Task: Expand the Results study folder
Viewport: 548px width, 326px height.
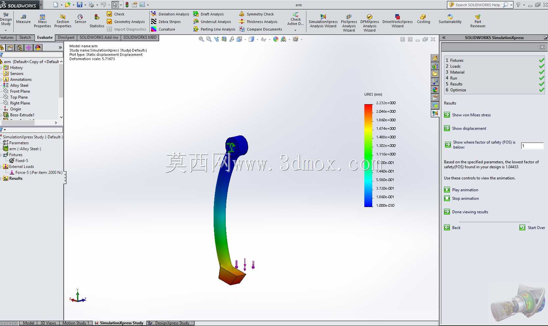Action: [x=1, y=178]
